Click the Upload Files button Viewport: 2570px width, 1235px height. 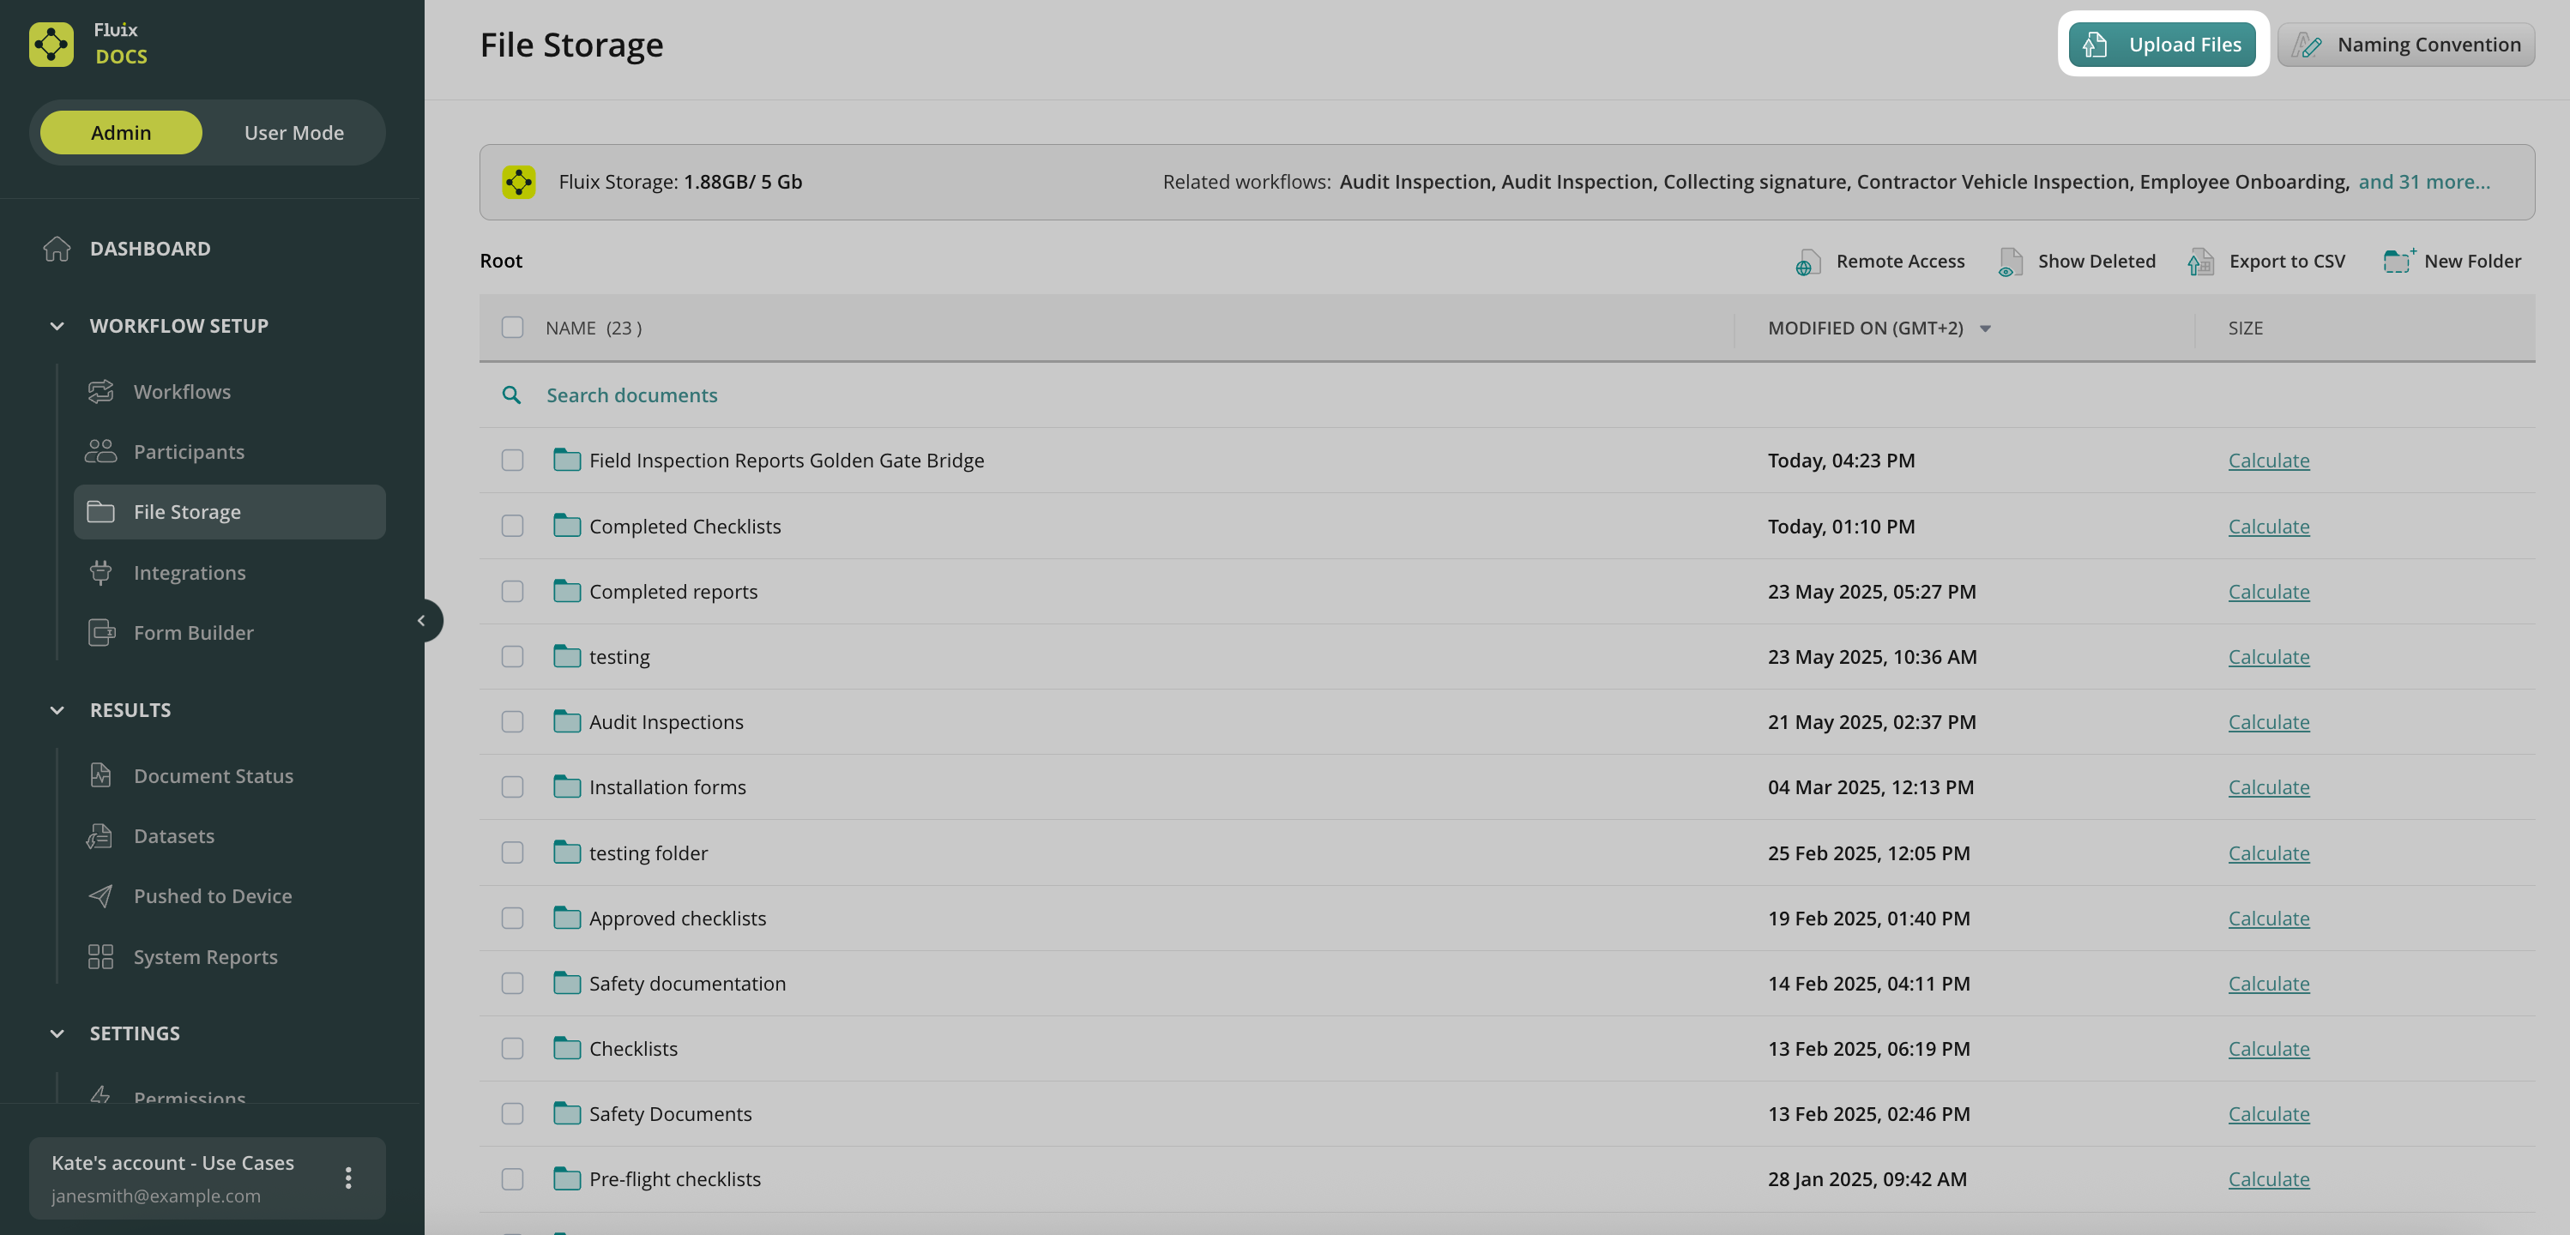coord(2162,45)
